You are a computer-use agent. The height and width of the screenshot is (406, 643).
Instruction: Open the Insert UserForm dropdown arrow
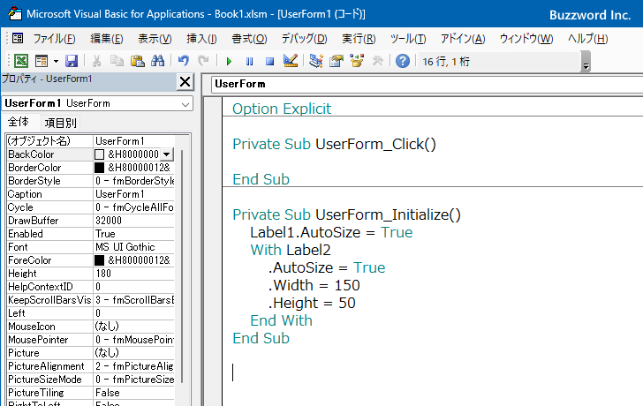tap(56, 61)
